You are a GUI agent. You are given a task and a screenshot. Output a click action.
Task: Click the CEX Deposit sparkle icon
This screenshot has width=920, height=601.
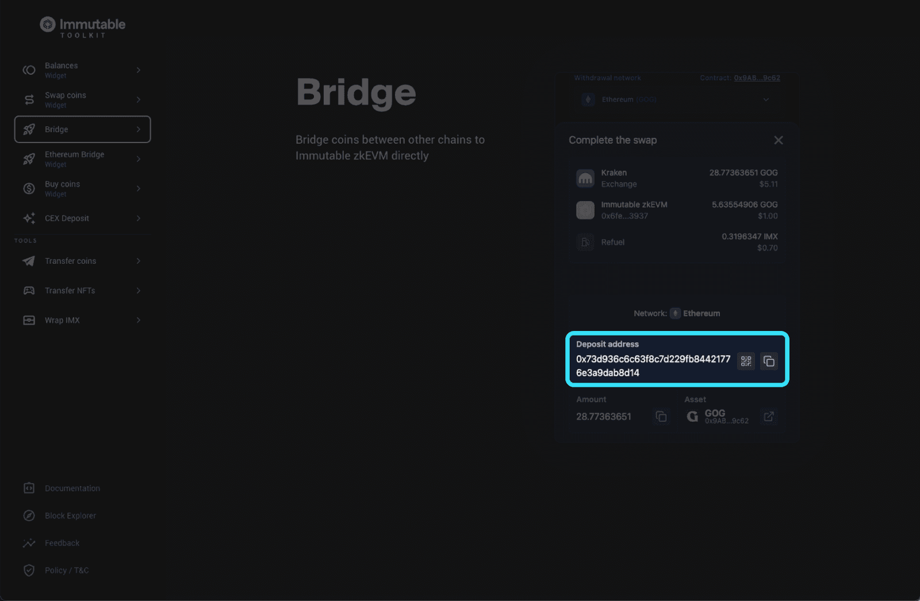click(x=29, y=218)
